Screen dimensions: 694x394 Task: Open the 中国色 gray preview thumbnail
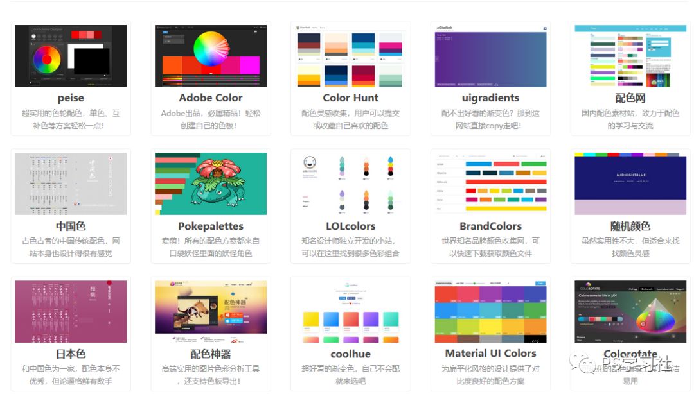(x=71, y=184)
